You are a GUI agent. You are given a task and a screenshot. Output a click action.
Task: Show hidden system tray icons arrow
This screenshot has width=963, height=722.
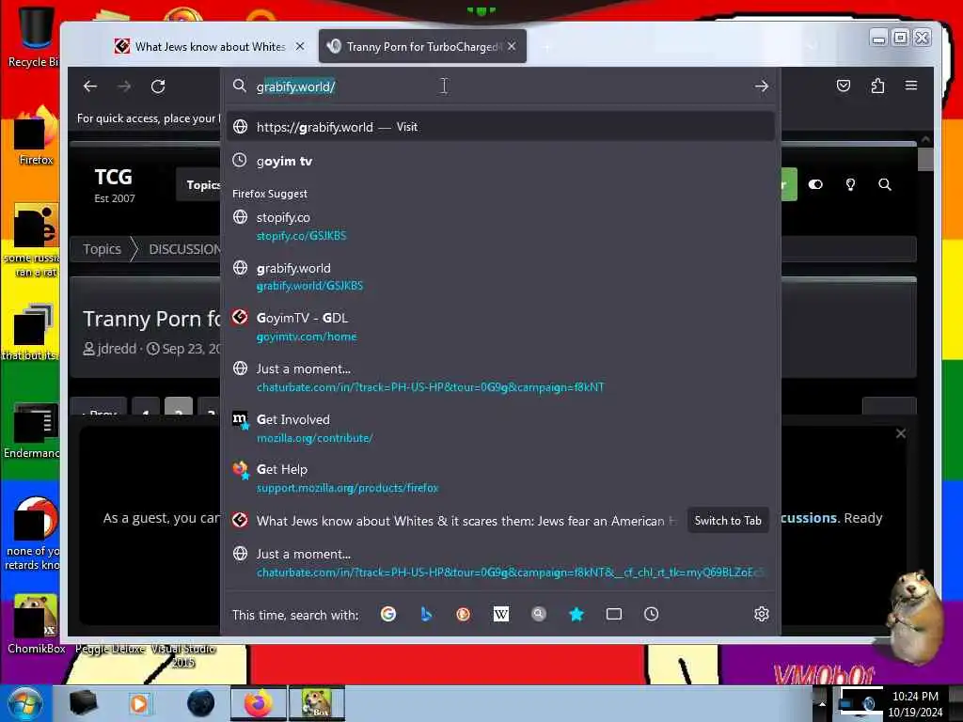coord(822,703)
